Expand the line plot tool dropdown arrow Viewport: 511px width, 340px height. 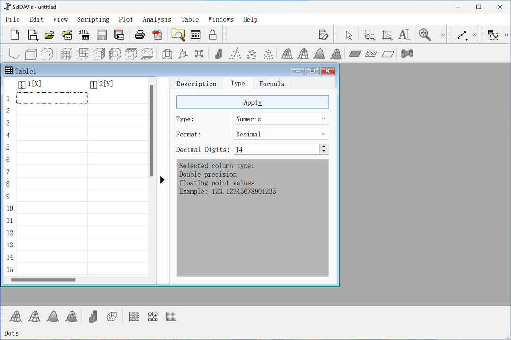[467, 40]
